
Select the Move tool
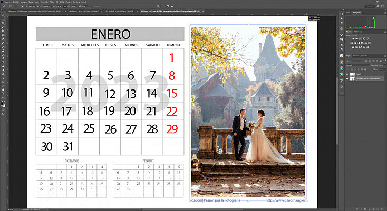[x=3, y=15]
